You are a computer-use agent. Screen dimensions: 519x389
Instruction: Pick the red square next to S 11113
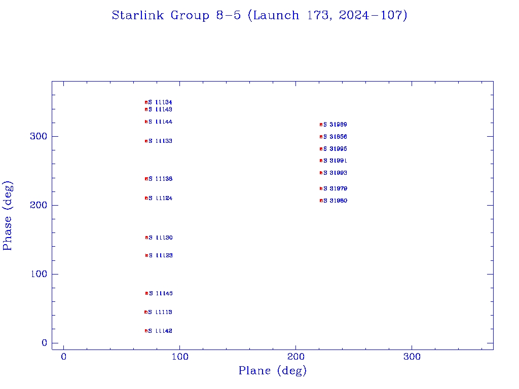pos(145,312)
